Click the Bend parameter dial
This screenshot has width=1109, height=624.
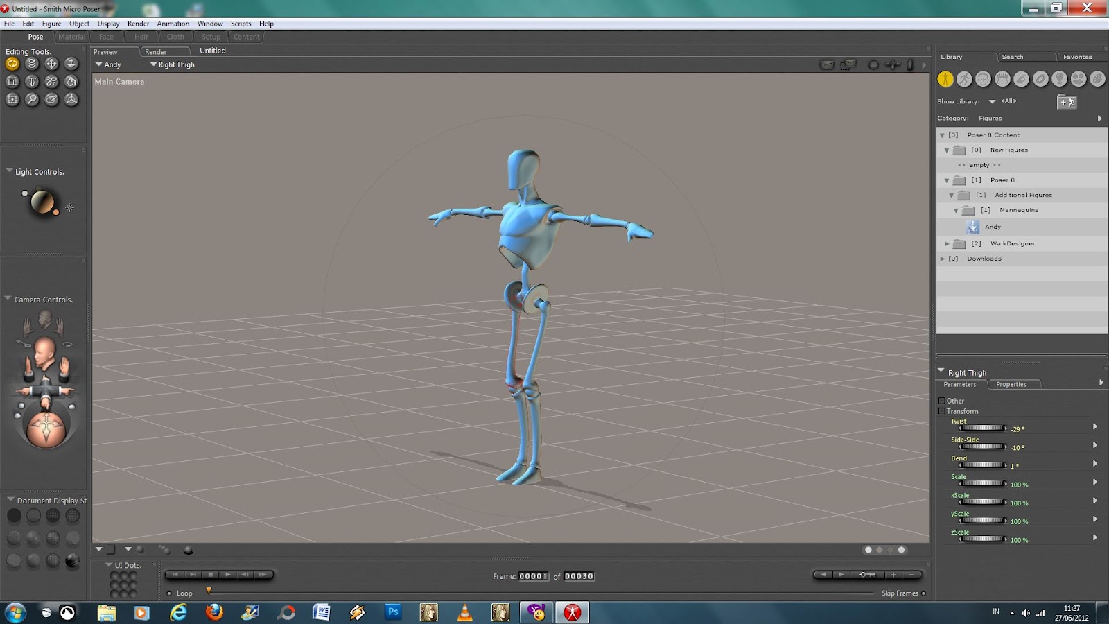[x=983, y=465]
